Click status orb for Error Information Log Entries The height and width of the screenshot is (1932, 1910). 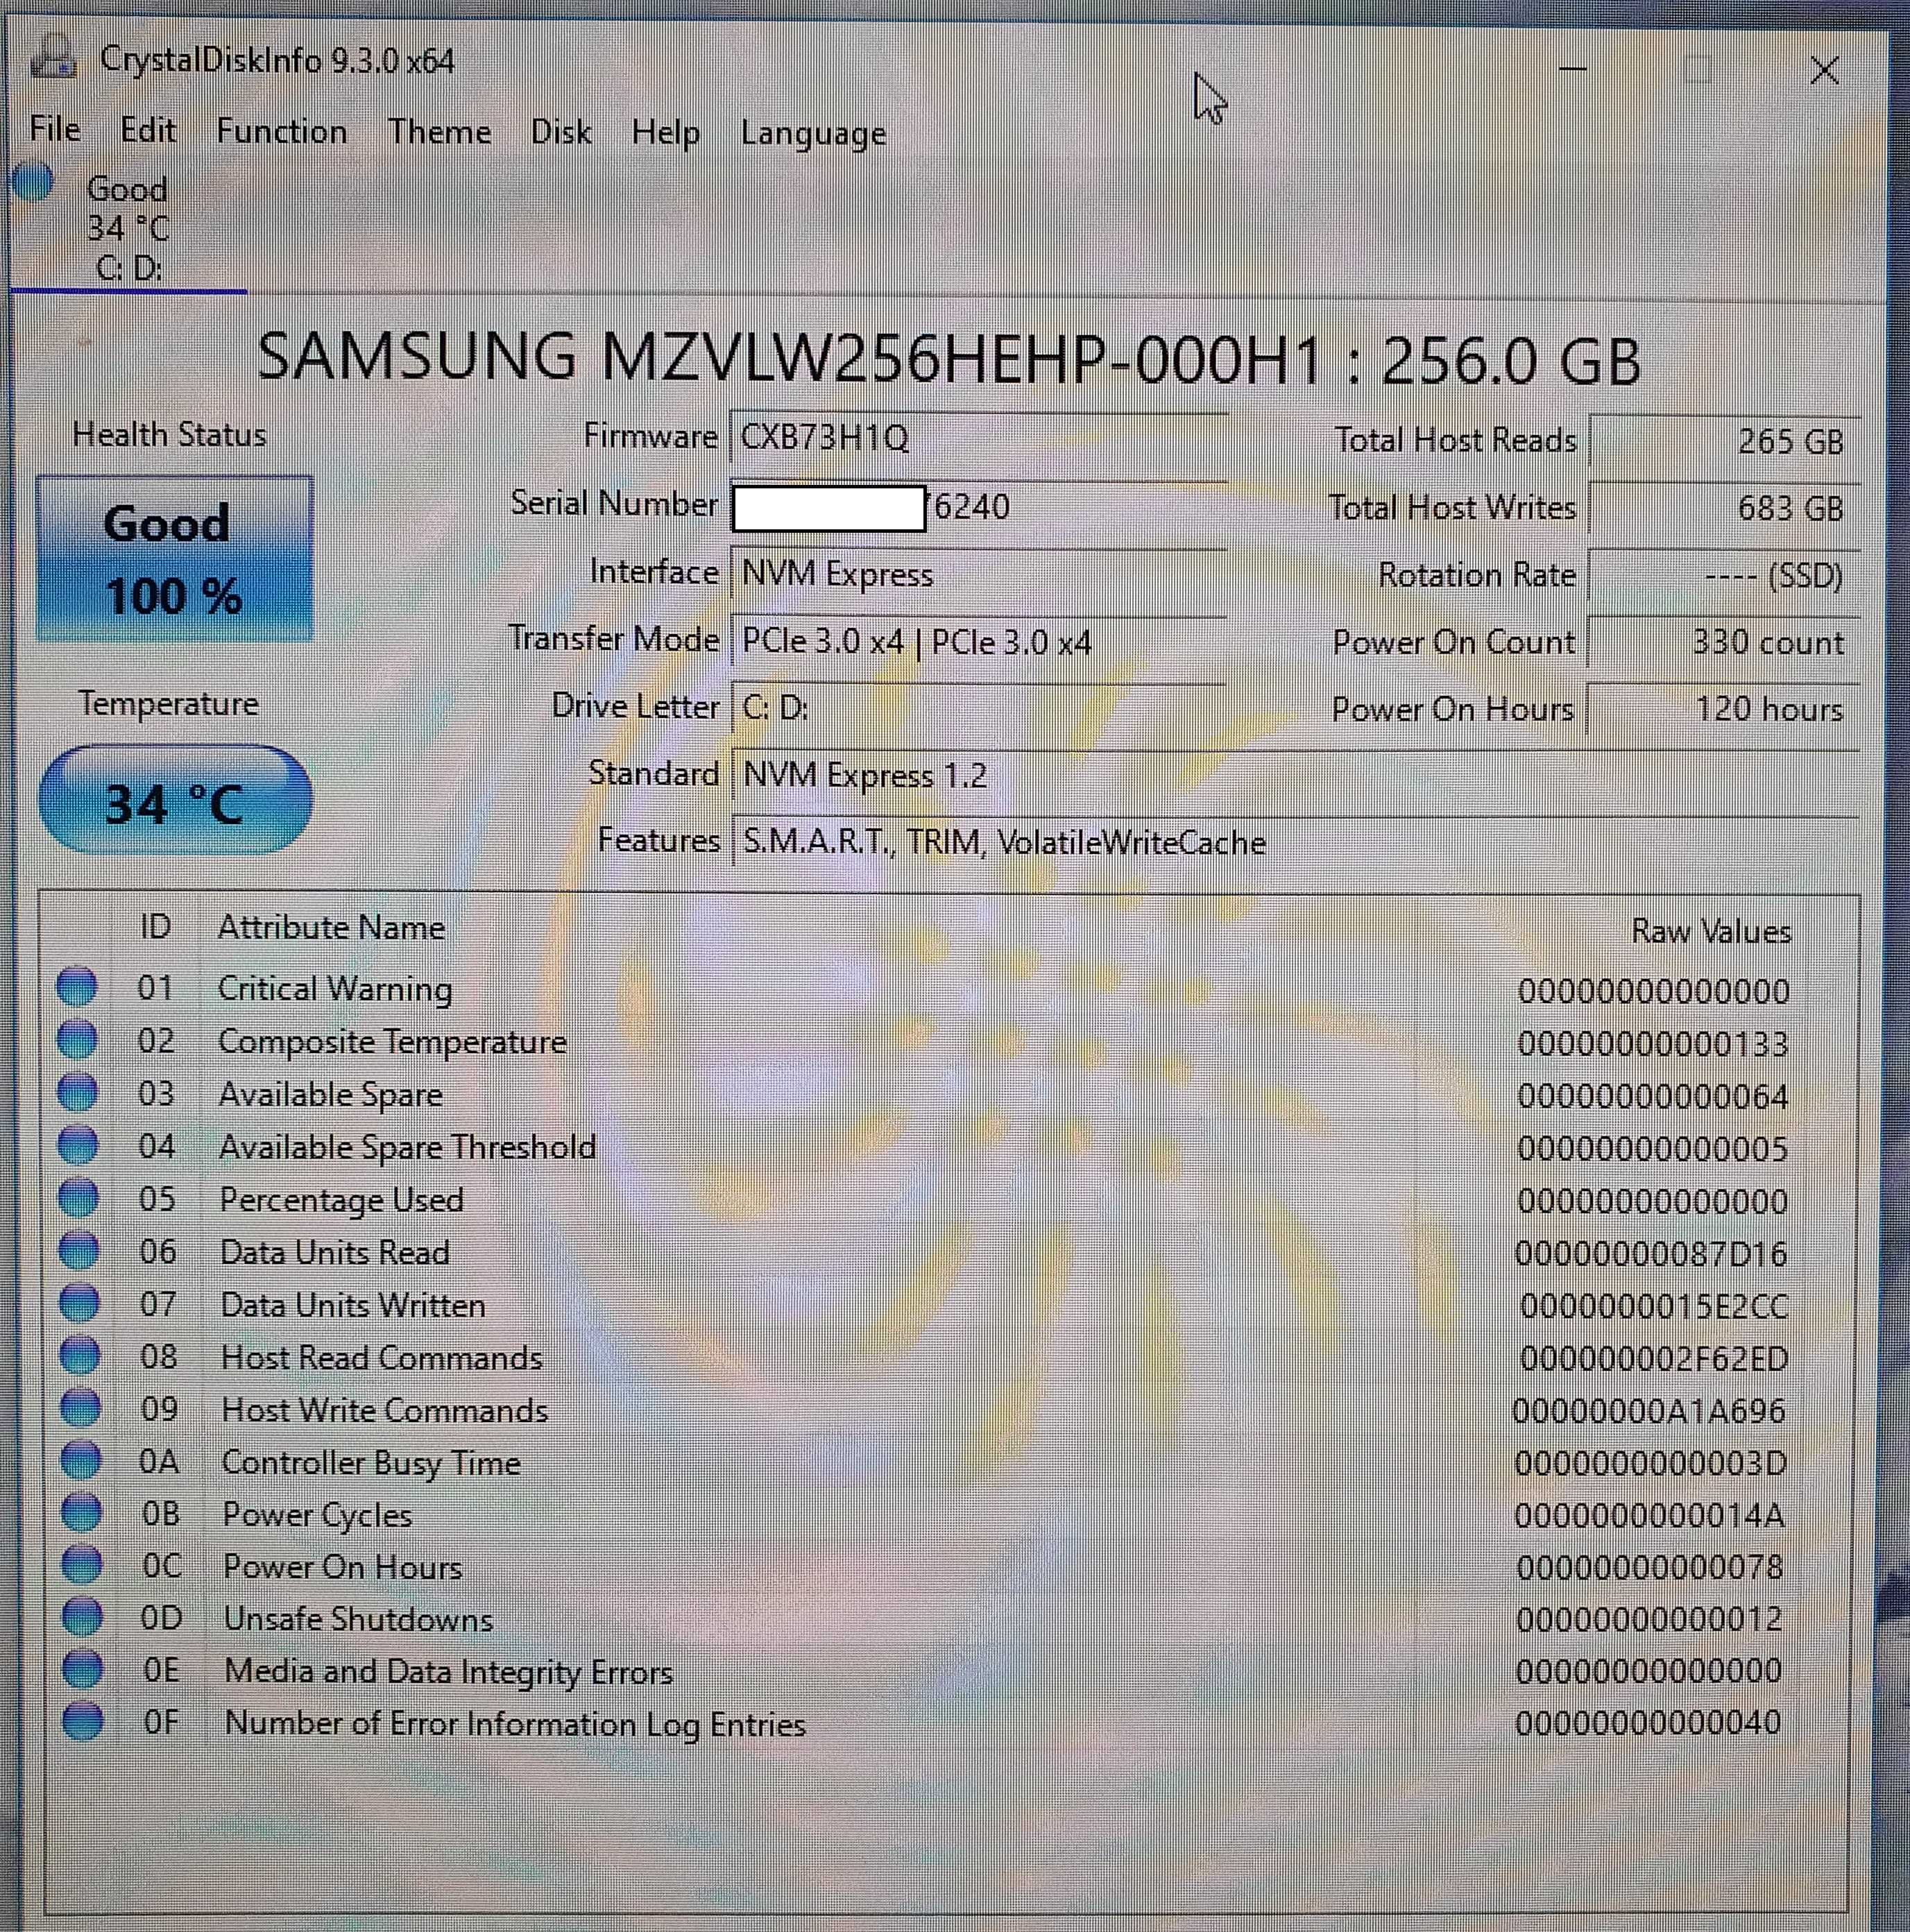(x=83, y=1721)
